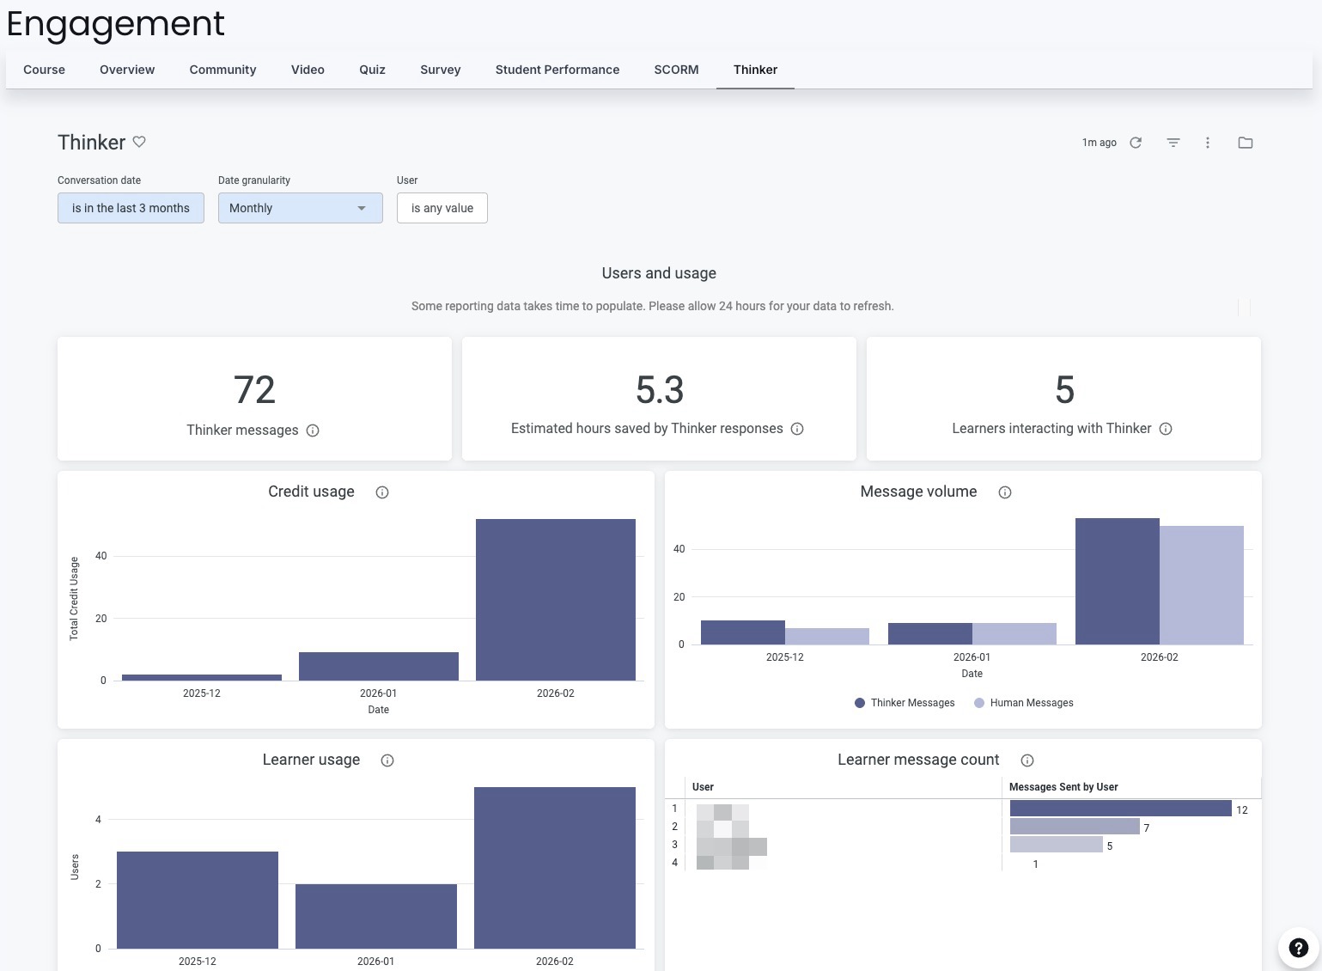Expand the Monthly date granularity dropdown
Image resolution: width=1322 pixels, height=971 pixels.
[x=301, y=208]
